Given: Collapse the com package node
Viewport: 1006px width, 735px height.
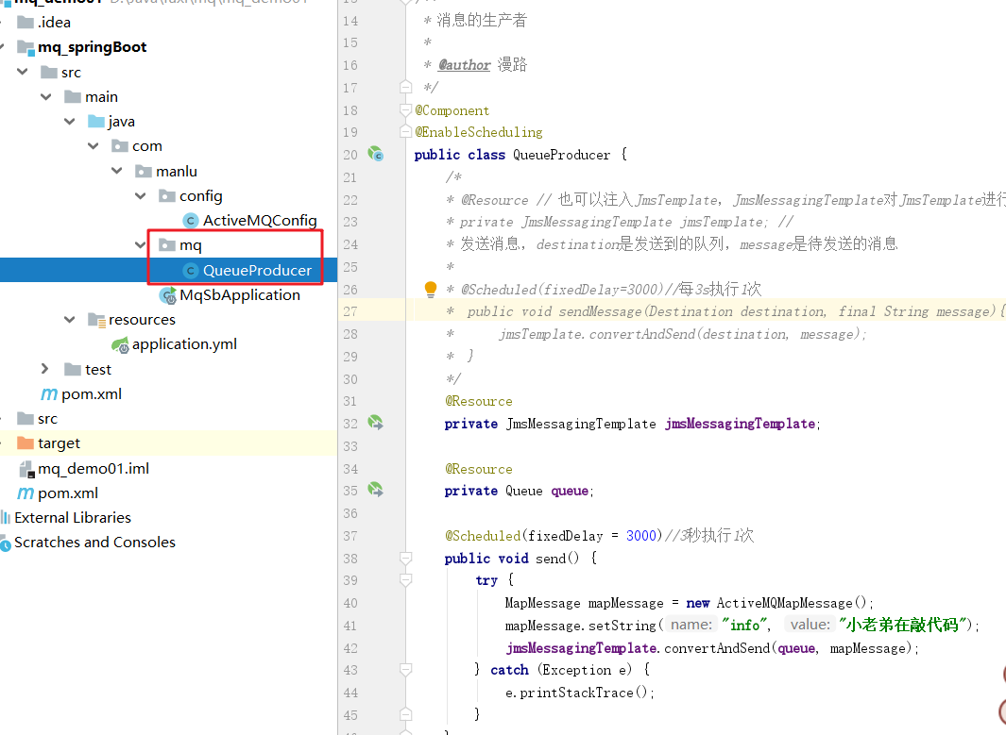Looking at the screenshot, I should (93, 146).
